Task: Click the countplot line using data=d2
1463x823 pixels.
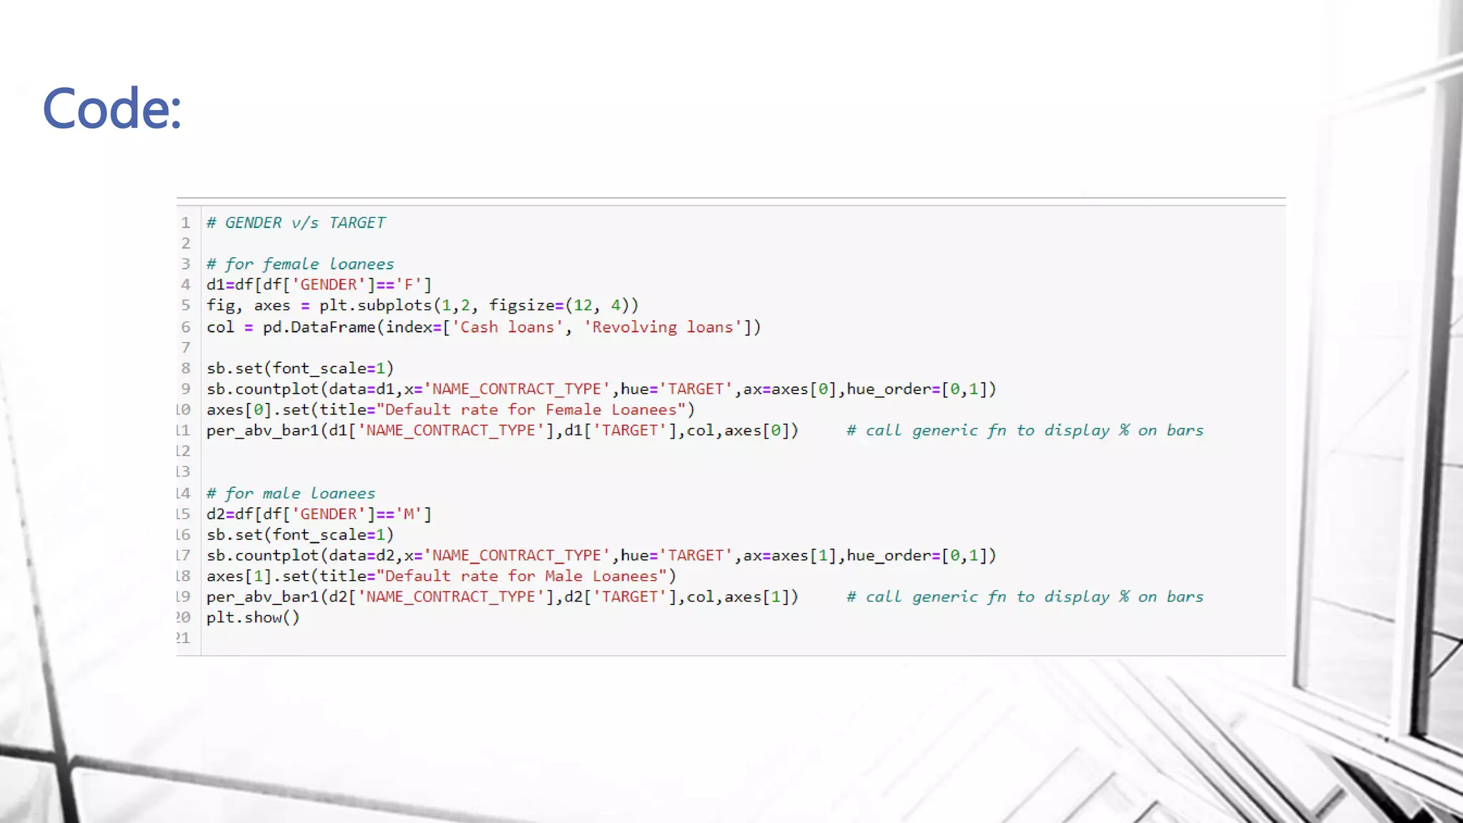Action: click(x=600, y=556)
